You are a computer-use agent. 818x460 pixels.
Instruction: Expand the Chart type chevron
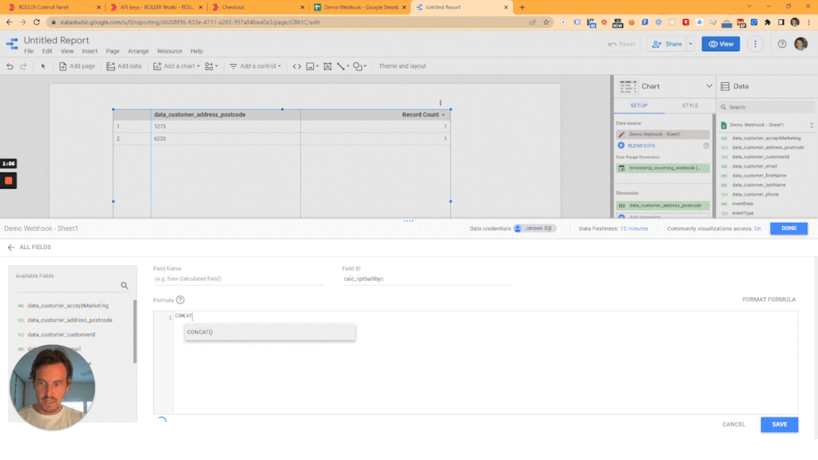[x=709, y=86]
